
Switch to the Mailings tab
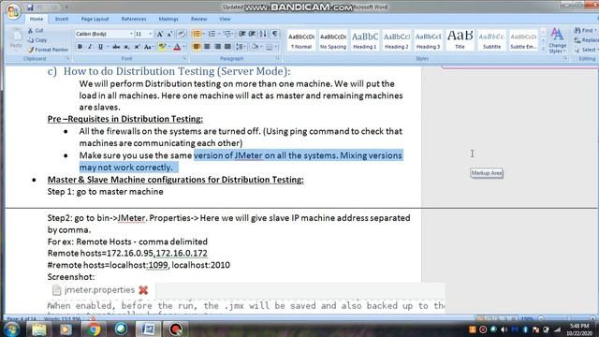[168, 19]
